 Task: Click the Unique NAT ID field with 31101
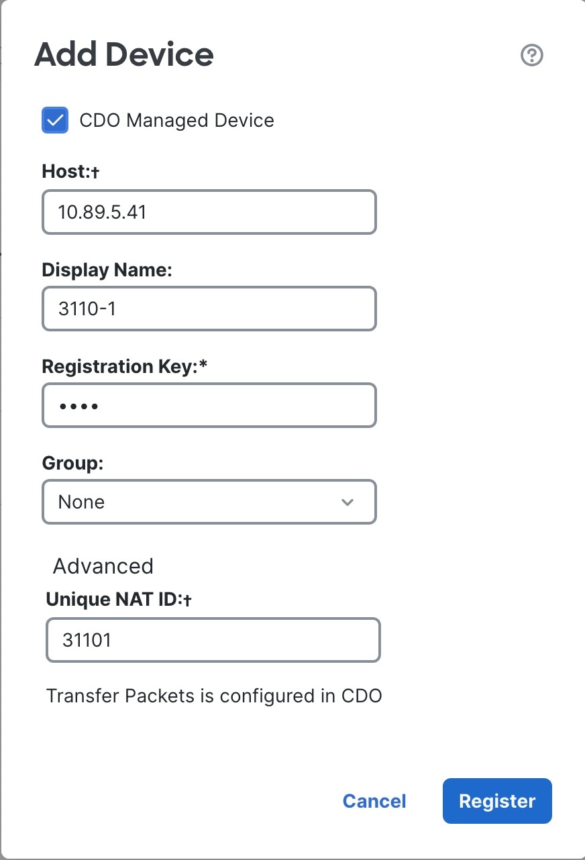coord(213,640)
